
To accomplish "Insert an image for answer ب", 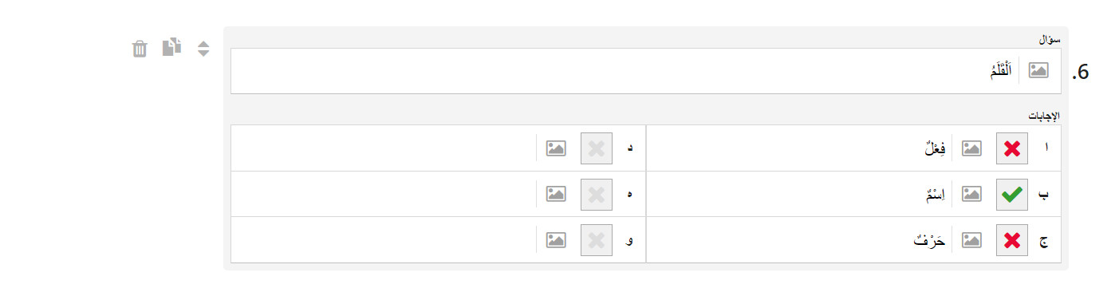I will (971, 194).
